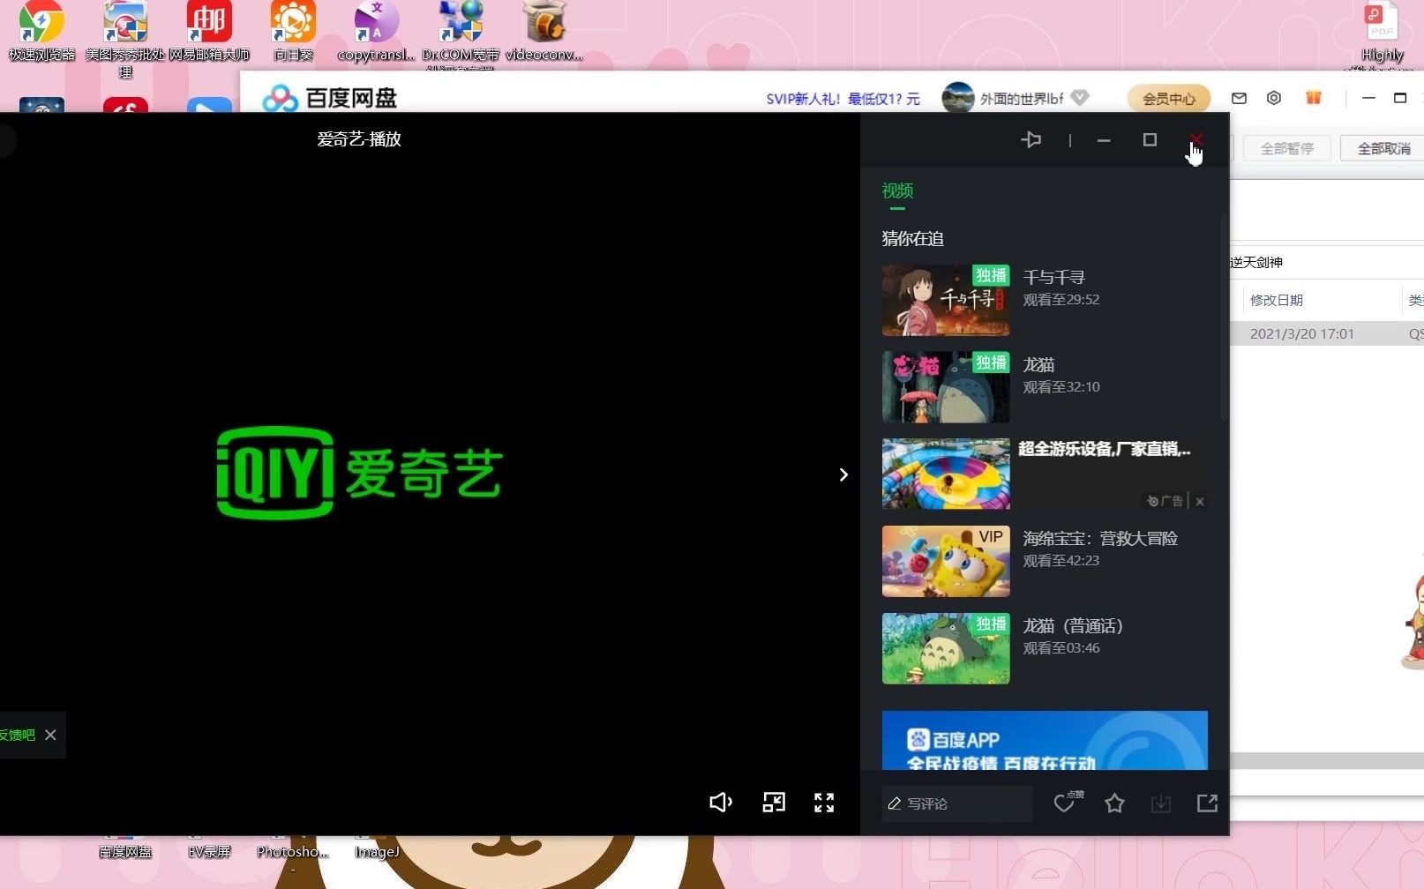Open Baidu Netdisk settings gear
1424x889 pixels.
pos(1274,98)
